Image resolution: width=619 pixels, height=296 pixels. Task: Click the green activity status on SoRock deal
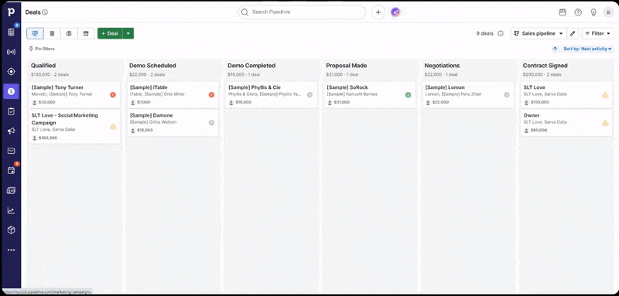409,94
